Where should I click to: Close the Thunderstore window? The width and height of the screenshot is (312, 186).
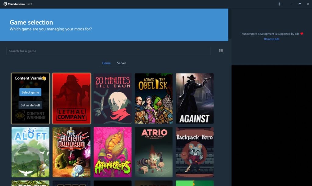pos(308,4)
